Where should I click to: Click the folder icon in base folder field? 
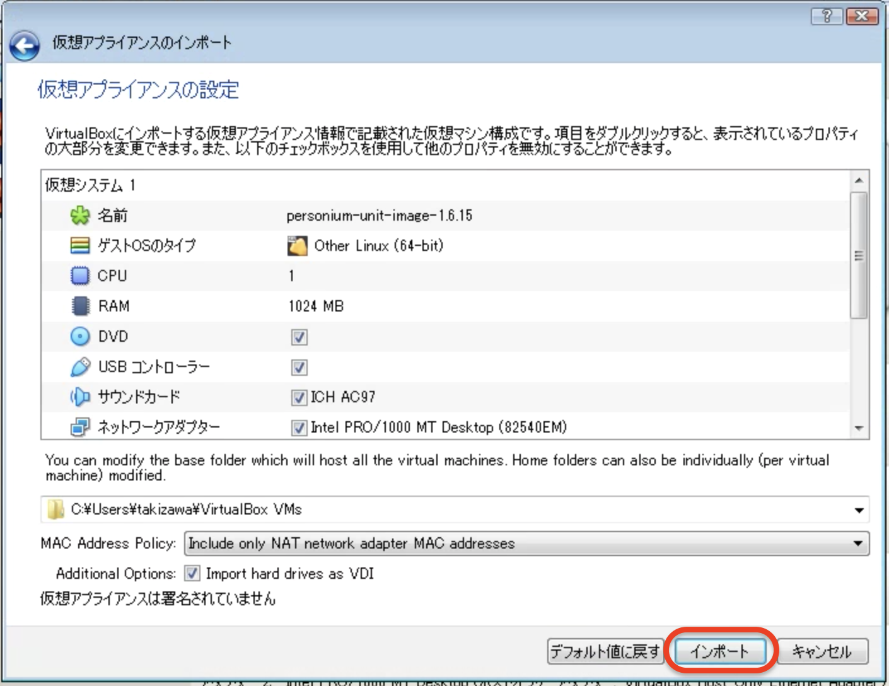click(x=56, y=509)
